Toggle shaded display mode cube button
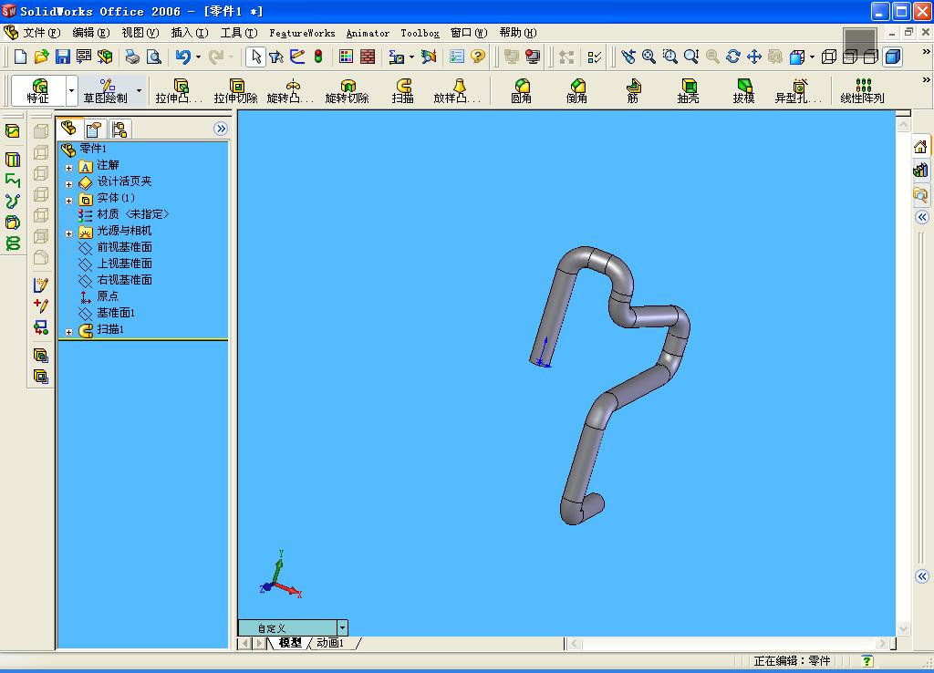Viewport: 934px width, 673px height. point(893,57)
